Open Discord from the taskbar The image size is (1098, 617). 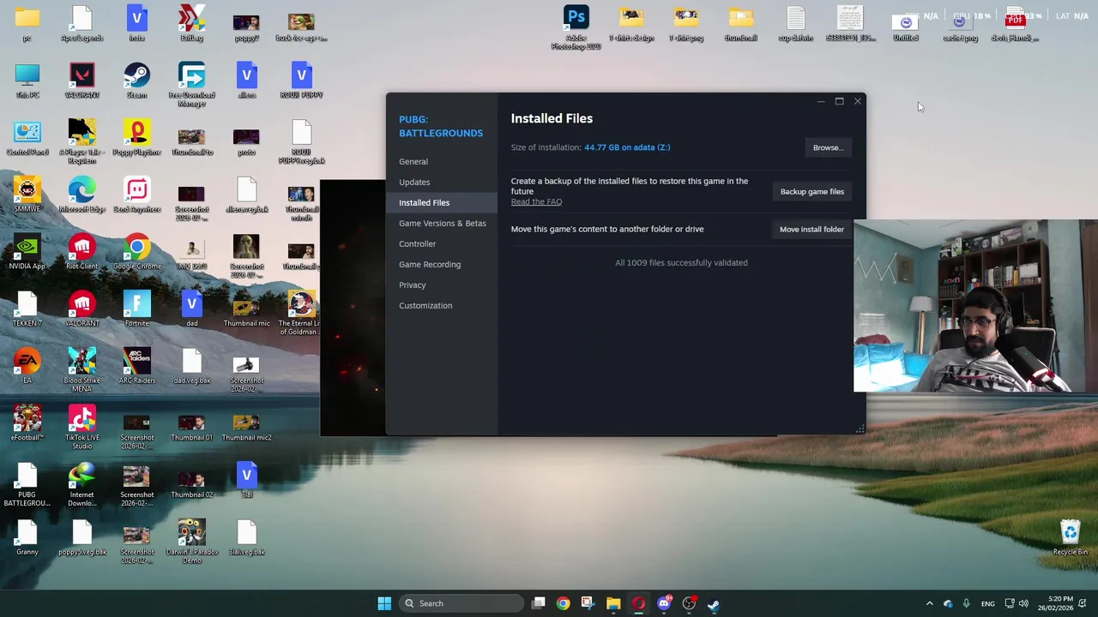(664, 603)
